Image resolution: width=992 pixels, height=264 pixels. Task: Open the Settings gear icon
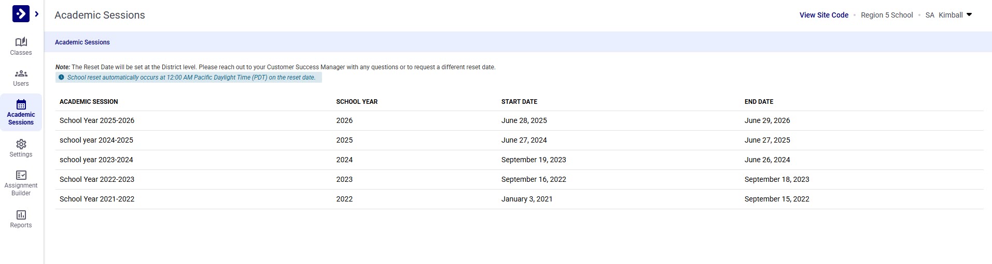21,144
